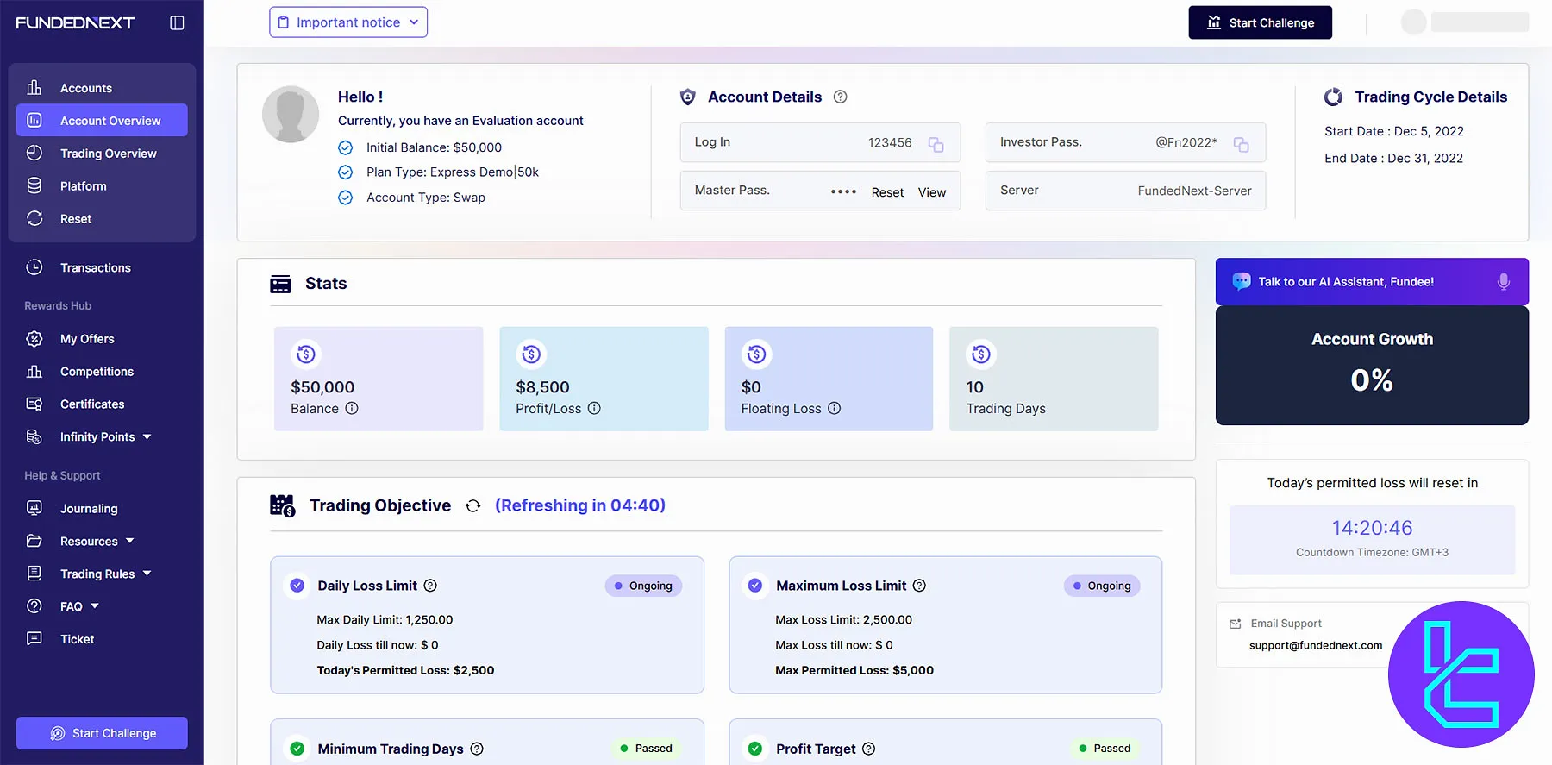
Task: Click the Minimum Trading Days green checkmark
Action: [x=297, y=749]
